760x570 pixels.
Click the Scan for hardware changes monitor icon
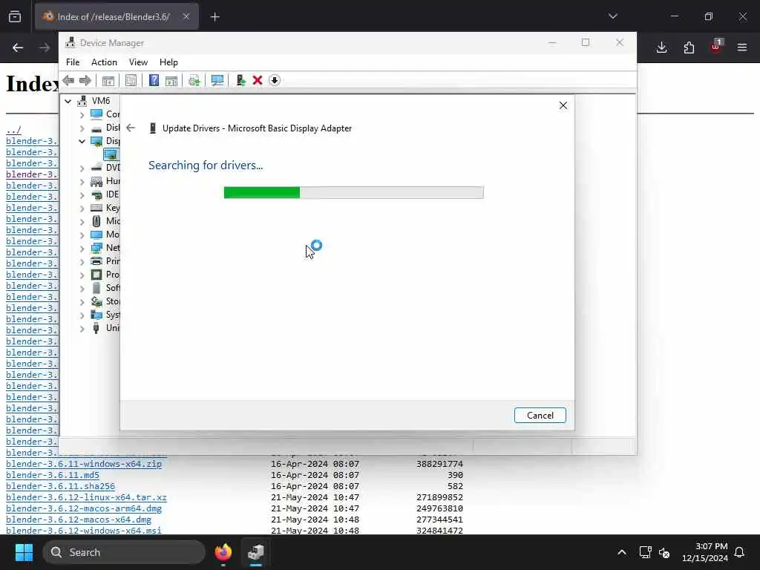217,80
